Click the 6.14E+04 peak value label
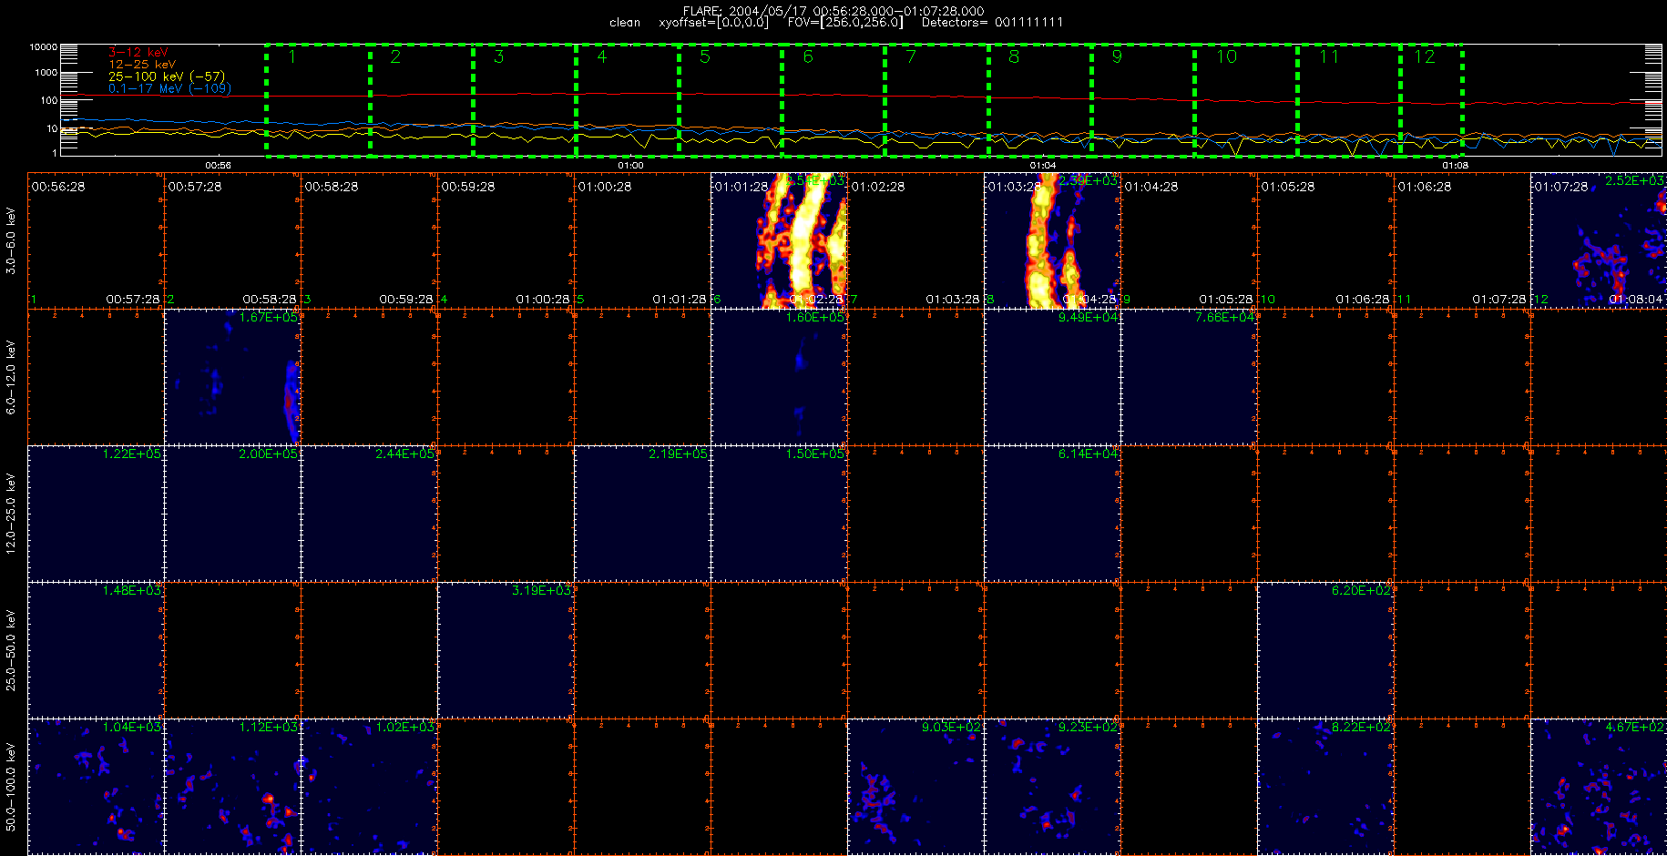The height and width of the screenshot is (856, 1667). pyautogui.click(x=1088, y=453)
